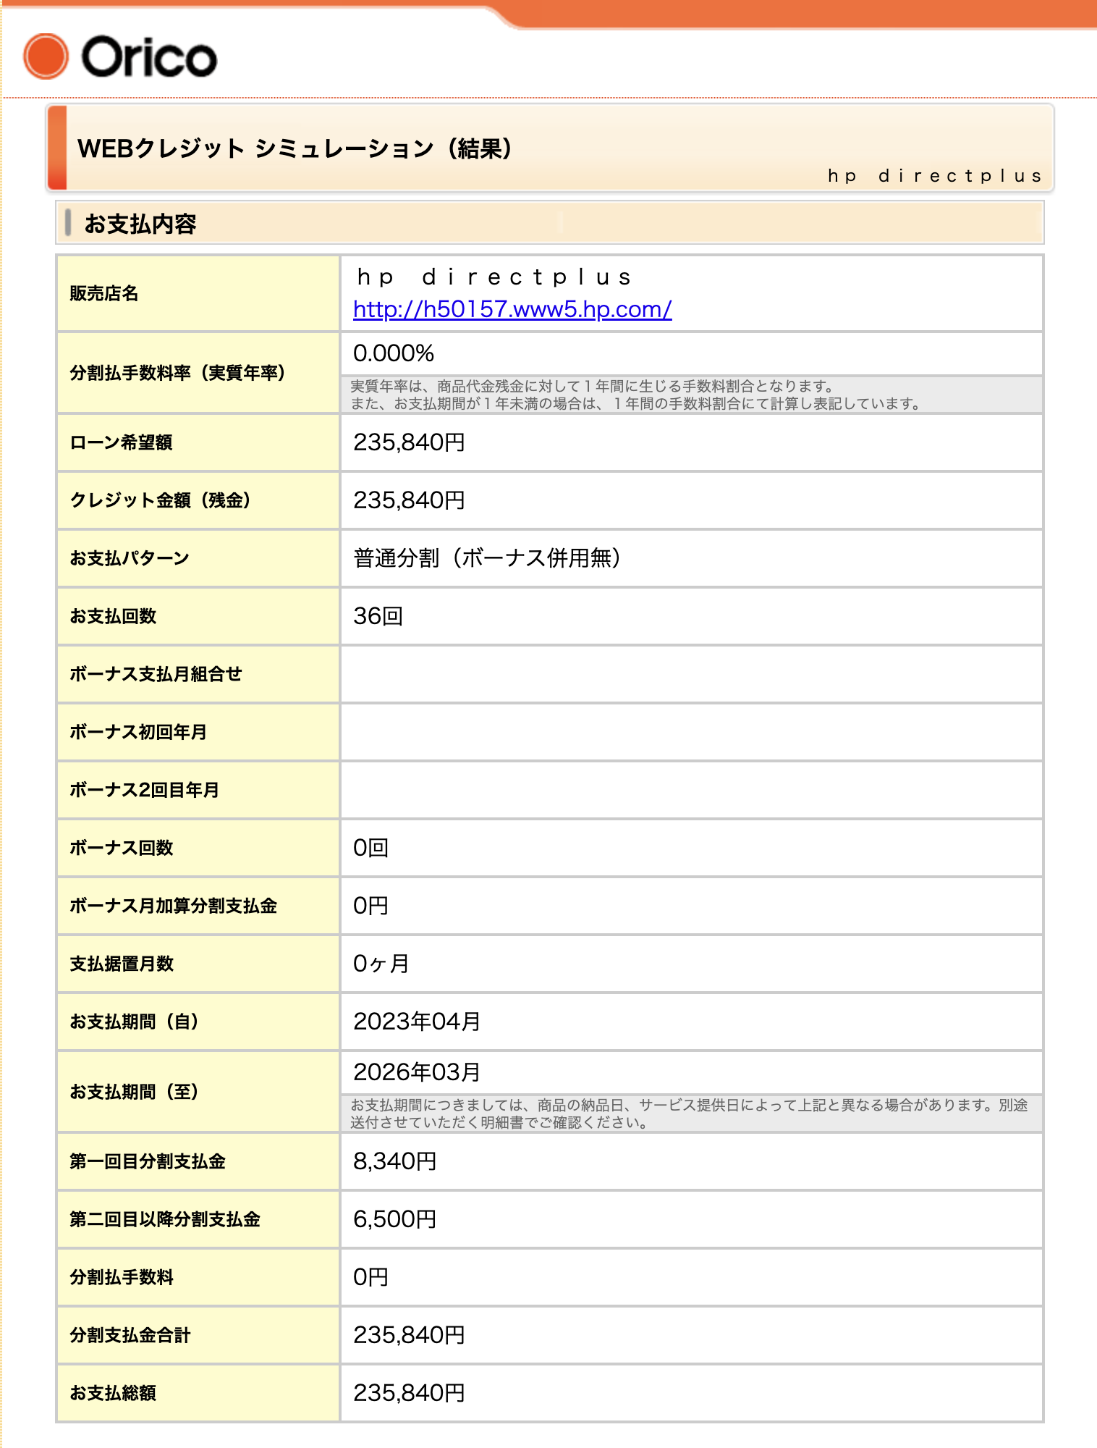Click the ローン希望額 value 235,840円
The height and width of the screenshot is (1448, 1097).
[409, 442]
